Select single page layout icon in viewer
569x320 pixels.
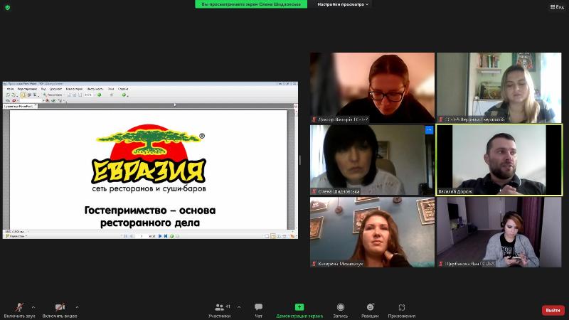[267, 236]
